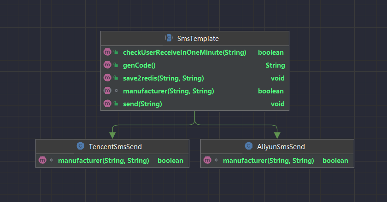Click boolean return type in AliyunSmsSend
Viewport: 387px width, 202px height.
[335, 161]
